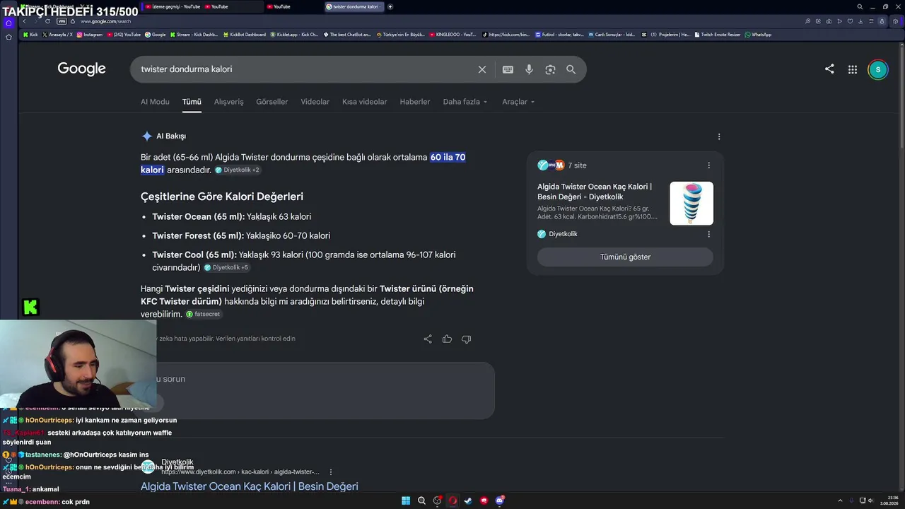Open the Instagram bookmark
Screen dimensions: 905x509
point(90,35)
